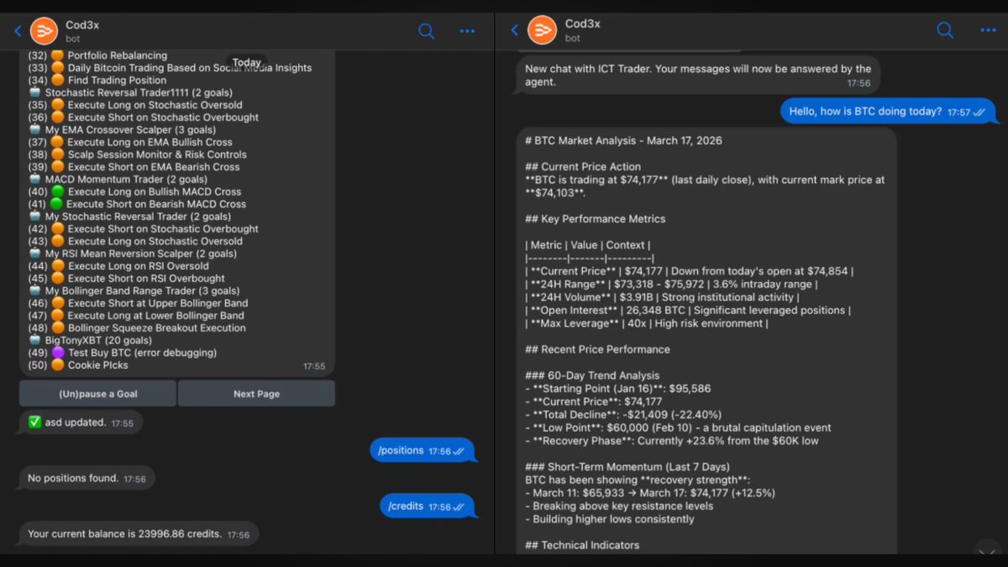Click the purple circle beside Test Buy BTC
Screen dimensions: 1008x567
click(x=58, y=353)
